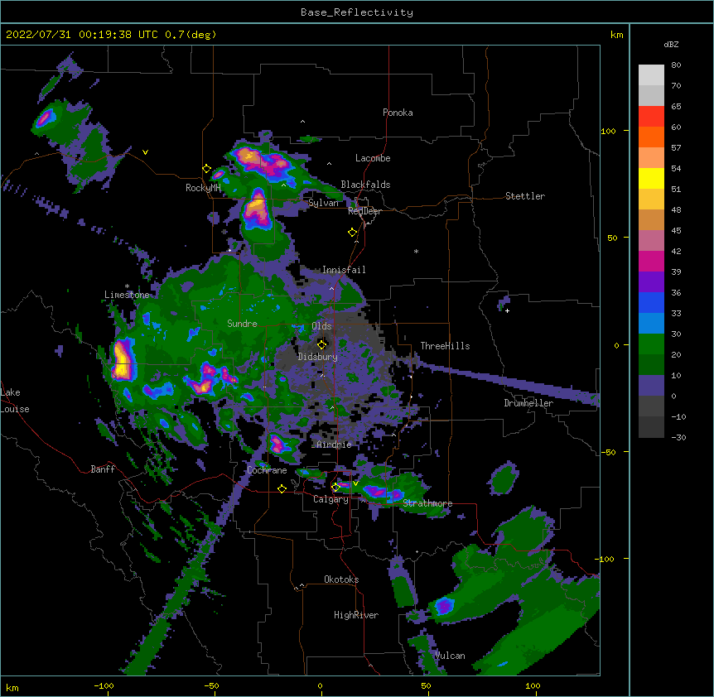714x697 pixels.
Task: Click the strong echo core west of Sundre
Action: [x=123, y=359]
